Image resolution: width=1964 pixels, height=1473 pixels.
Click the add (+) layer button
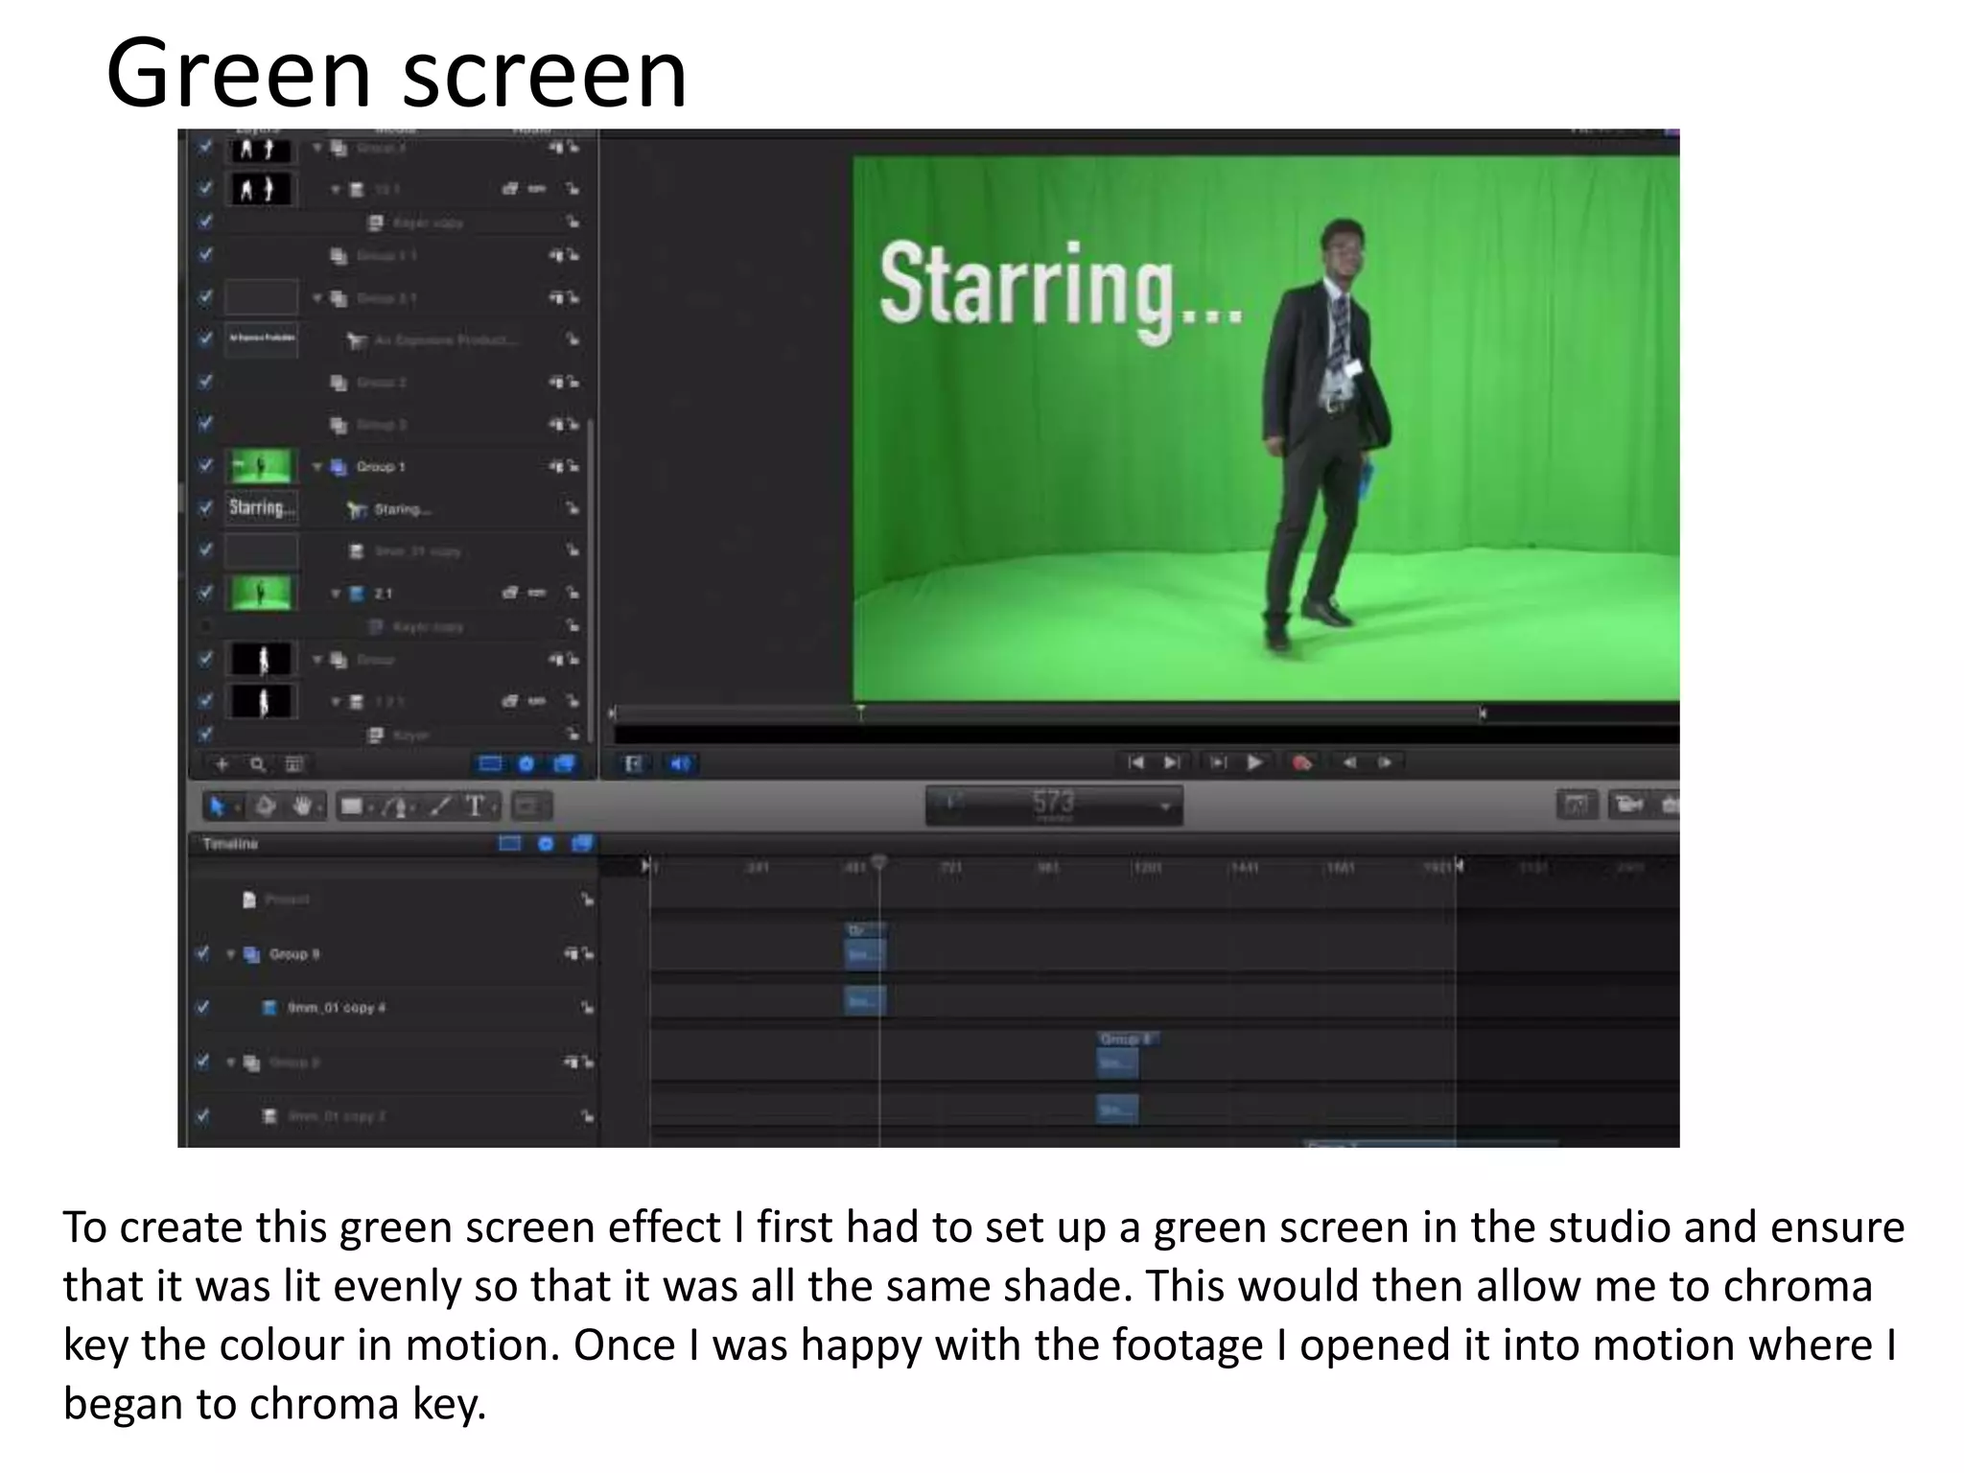(x=222, y=764)
